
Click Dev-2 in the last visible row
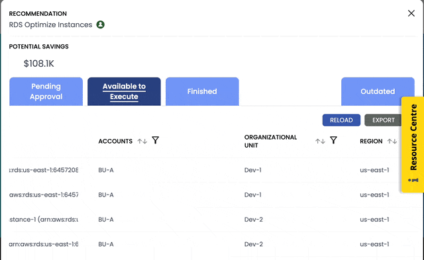click(x=254, y=244)
